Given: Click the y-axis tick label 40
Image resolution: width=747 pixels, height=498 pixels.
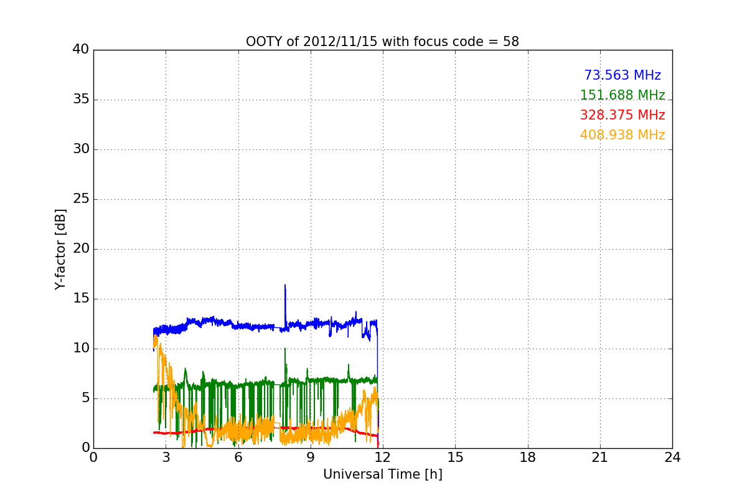Looking at the screenshot, I should point(81,50).
